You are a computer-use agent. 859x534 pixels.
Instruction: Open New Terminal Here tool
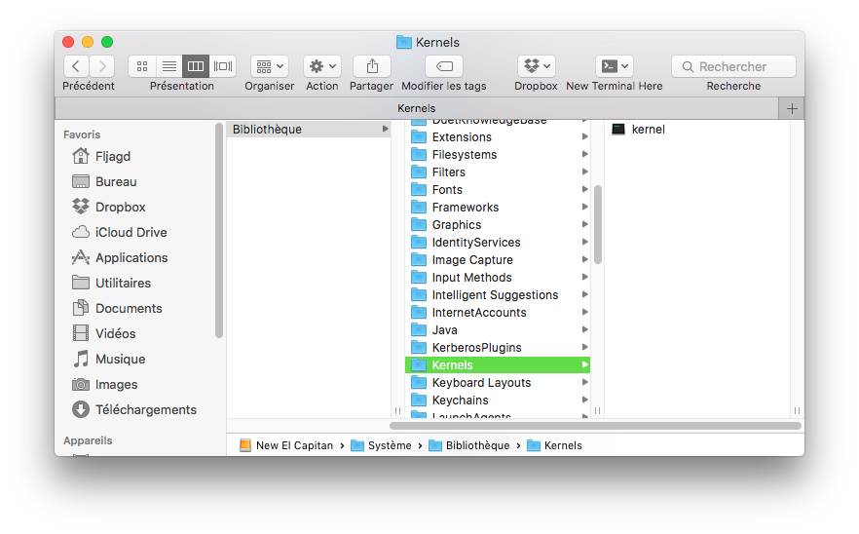coord(614,66)
